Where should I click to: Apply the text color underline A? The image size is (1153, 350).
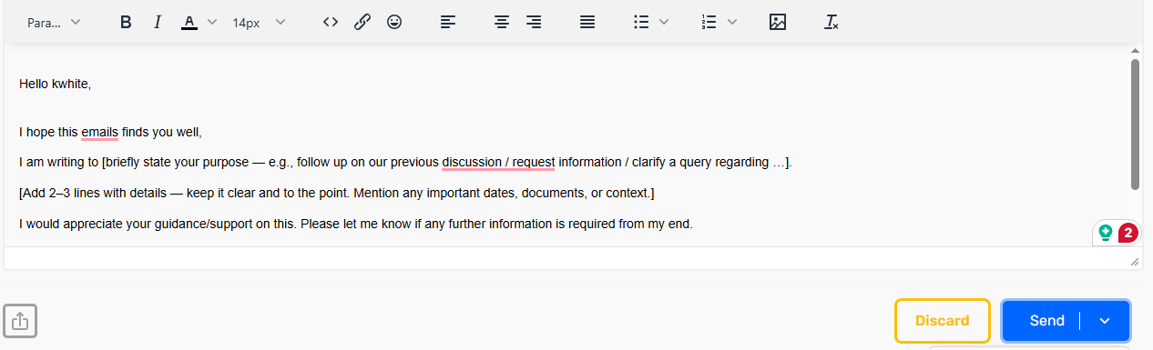(x=189, y=23)
